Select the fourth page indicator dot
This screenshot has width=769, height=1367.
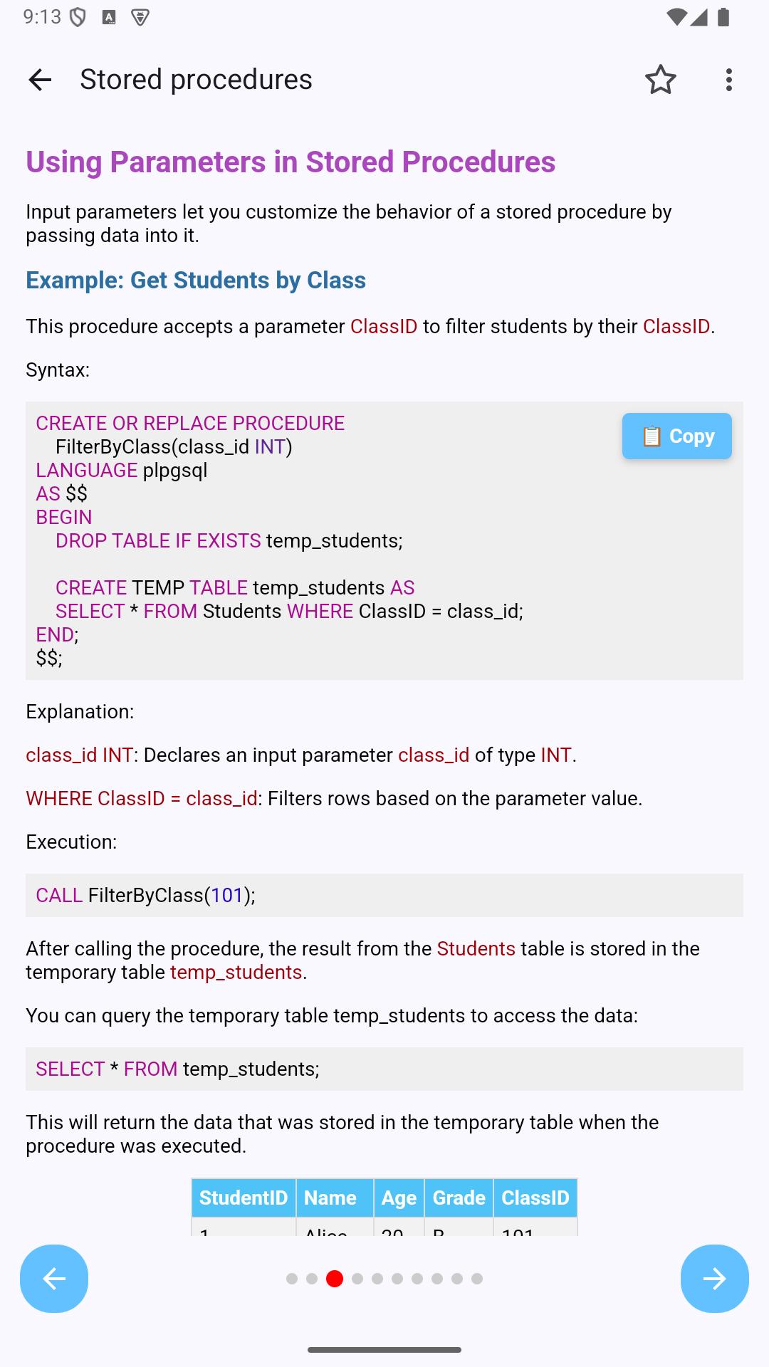pyautogui.click(x=357, y=1279)
